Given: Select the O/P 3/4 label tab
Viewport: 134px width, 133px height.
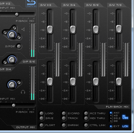Looking at the screenshot, I should pos(6,69).
